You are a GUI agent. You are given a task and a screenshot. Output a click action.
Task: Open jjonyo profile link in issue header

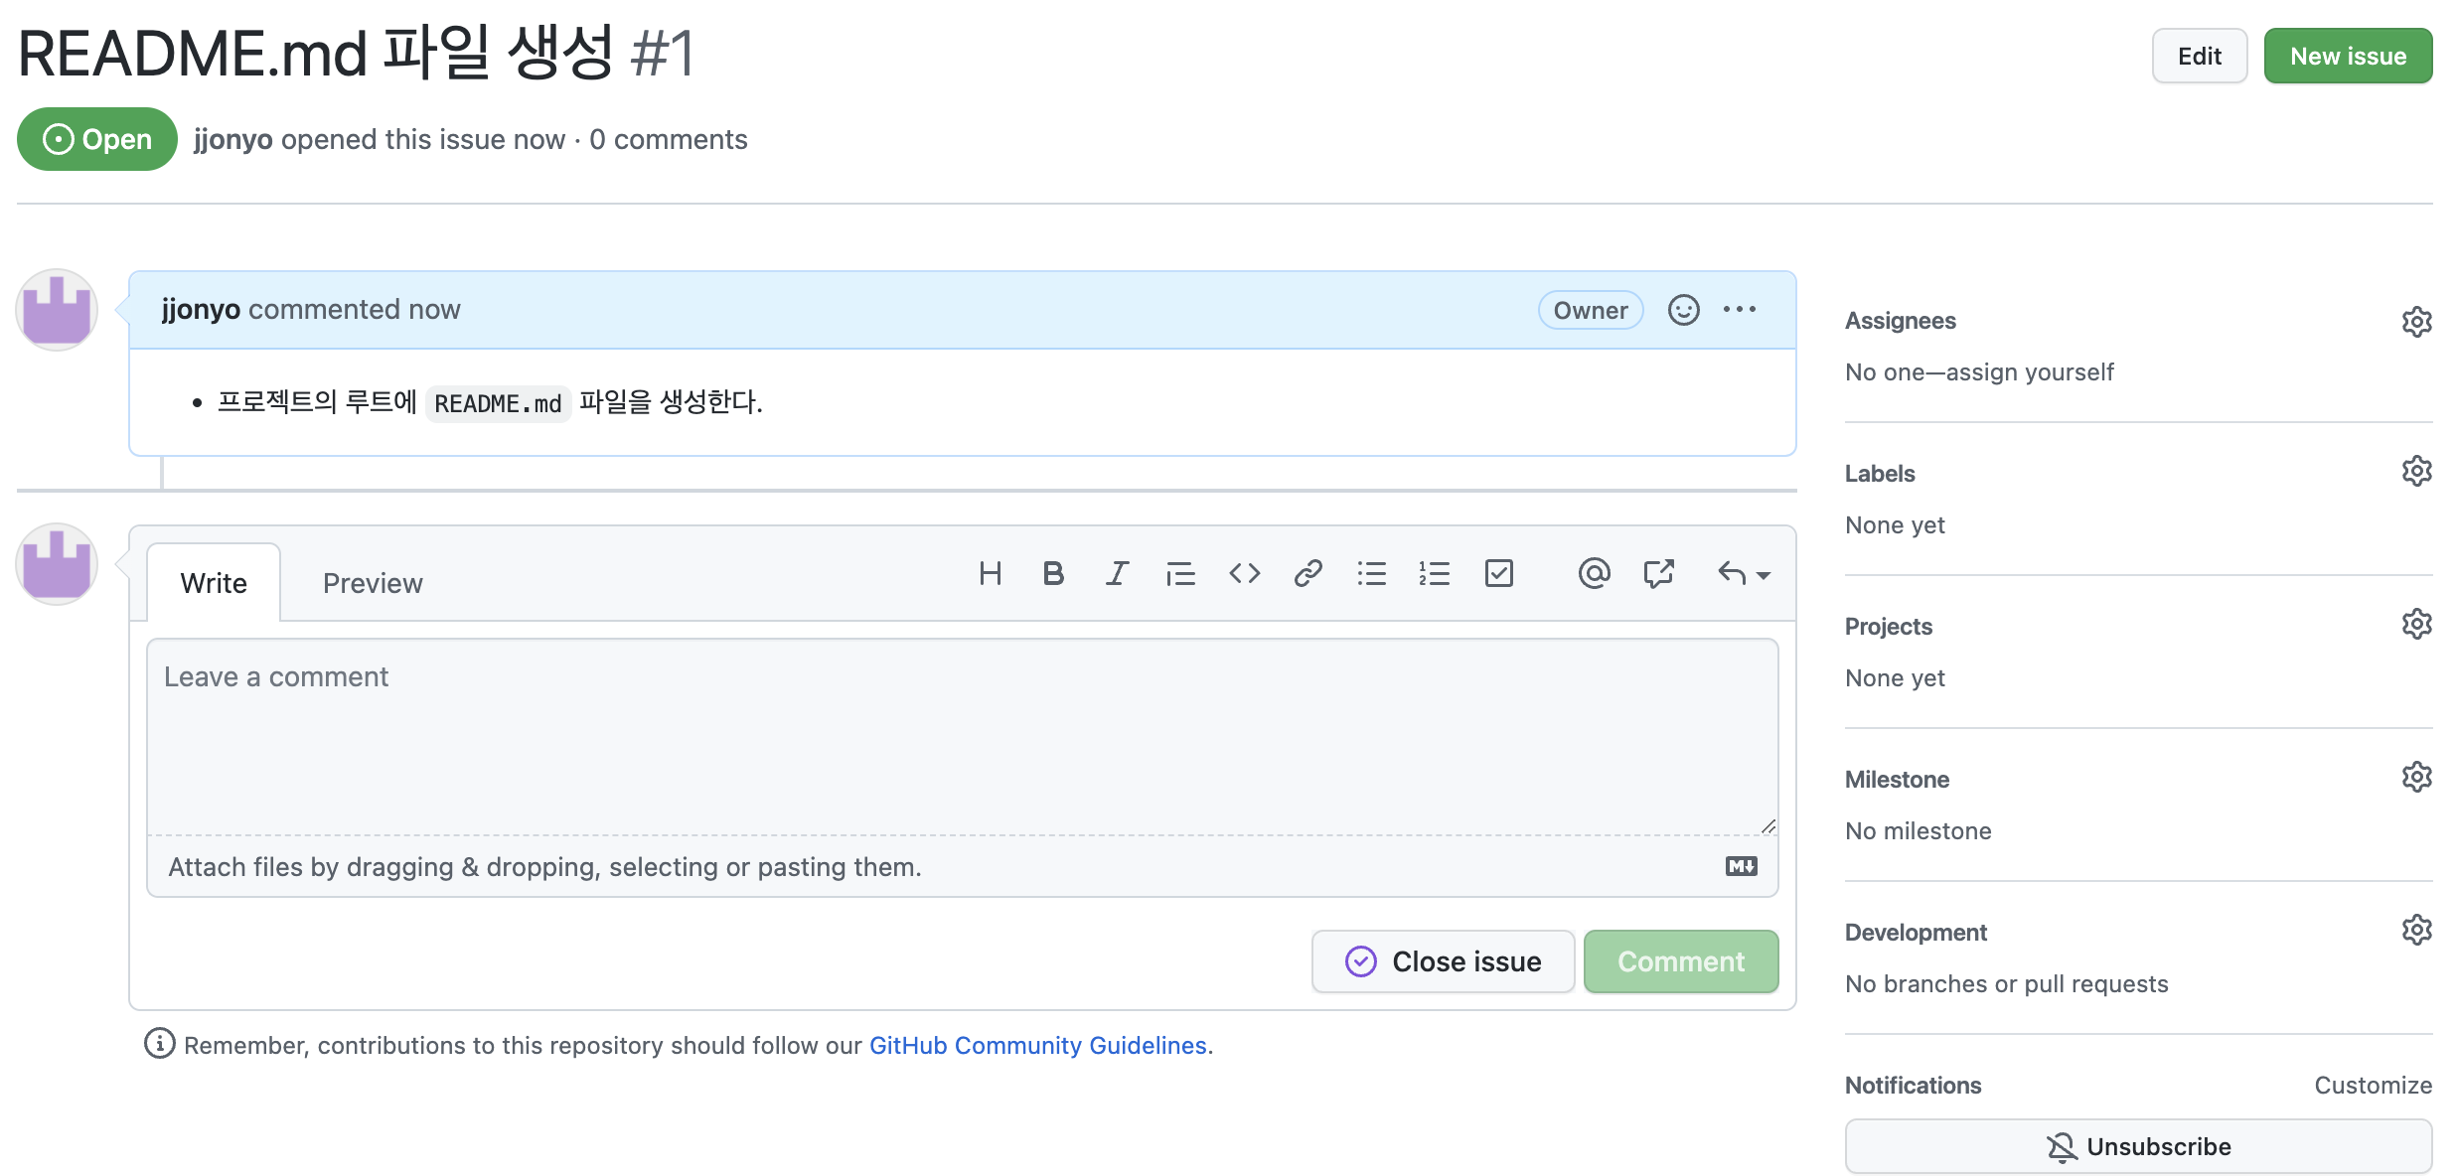pos(232,140)
